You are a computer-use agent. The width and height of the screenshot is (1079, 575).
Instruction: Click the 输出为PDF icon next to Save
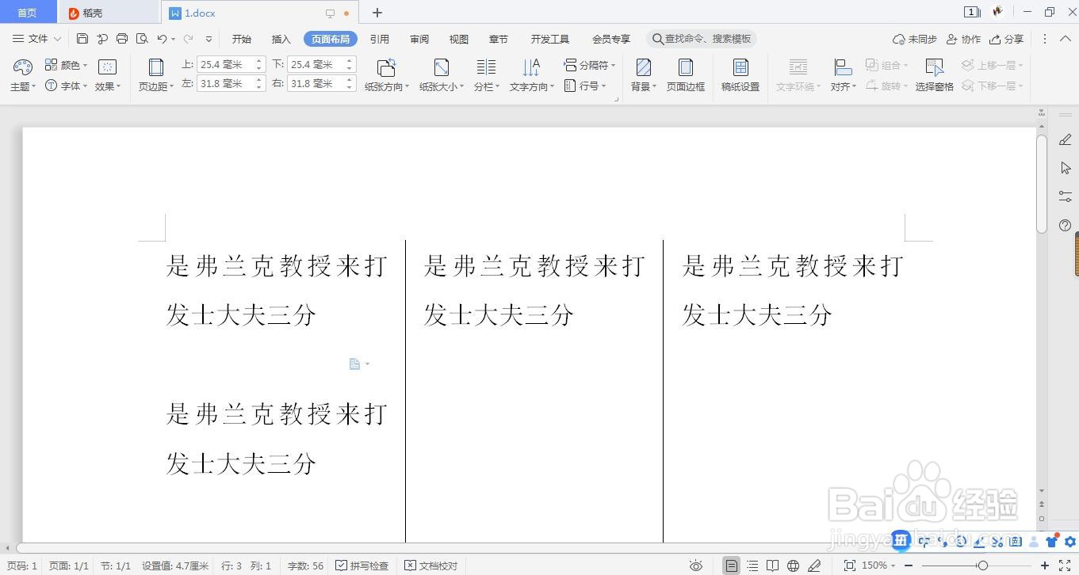102,39
